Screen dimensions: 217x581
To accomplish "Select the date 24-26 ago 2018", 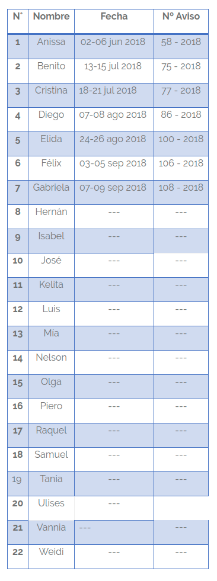I will (113, 139).
